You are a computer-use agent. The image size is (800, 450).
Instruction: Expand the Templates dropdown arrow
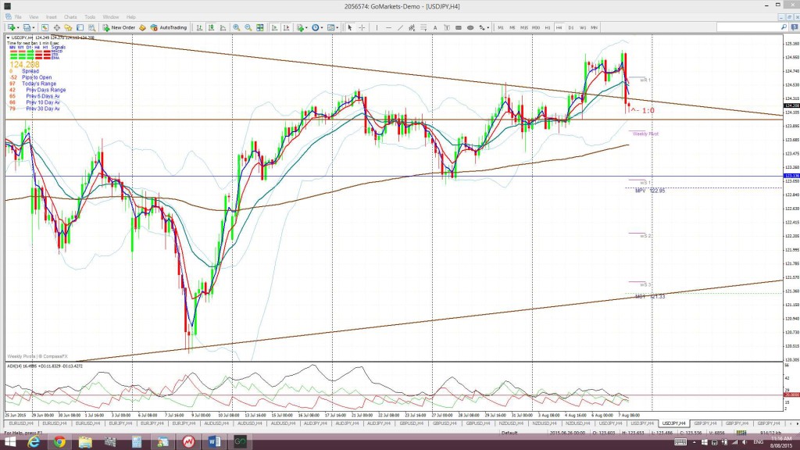point(337,27)
